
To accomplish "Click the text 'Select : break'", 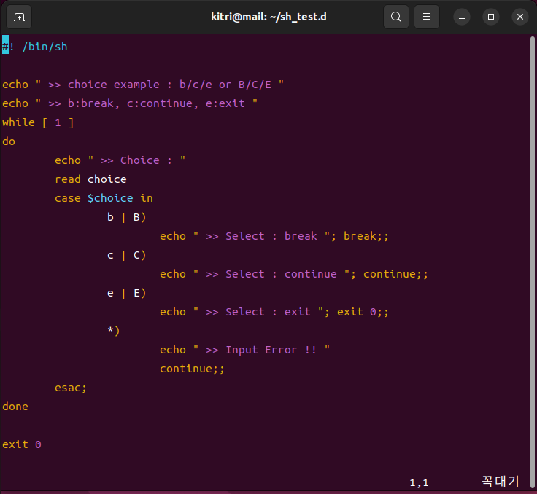I will pyautogui.click(x=271, y=236).
